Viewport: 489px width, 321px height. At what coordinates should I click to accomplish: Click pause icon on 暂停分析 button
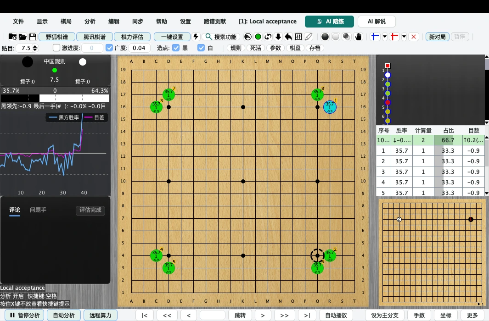(x=12, y=315)
